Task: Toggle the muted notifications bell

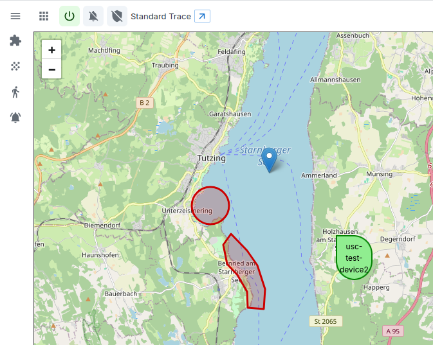Action: pos(93,16)
